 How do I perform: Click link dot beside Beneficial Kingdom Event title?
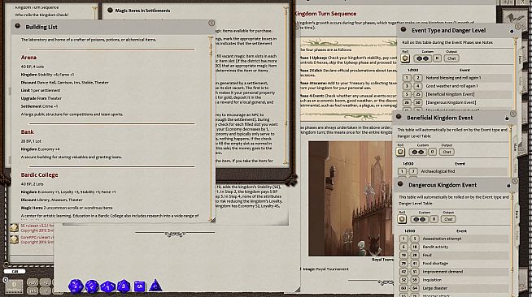tap(399, 117)
